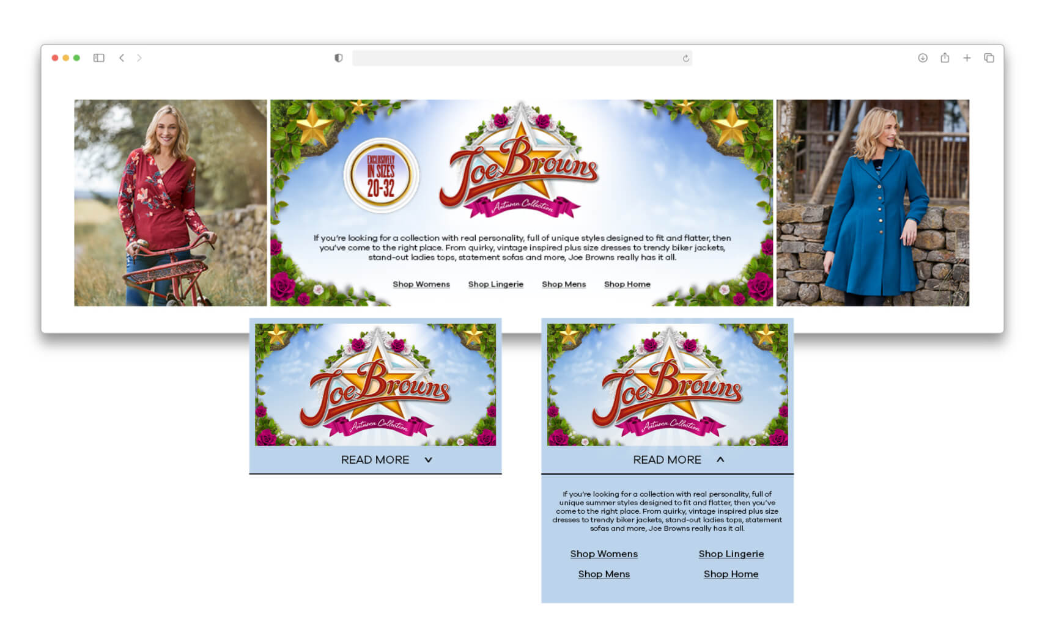This screenshot has width=1045, height=636.
Task: Show the tab overview icon
Action: [988, 58]
